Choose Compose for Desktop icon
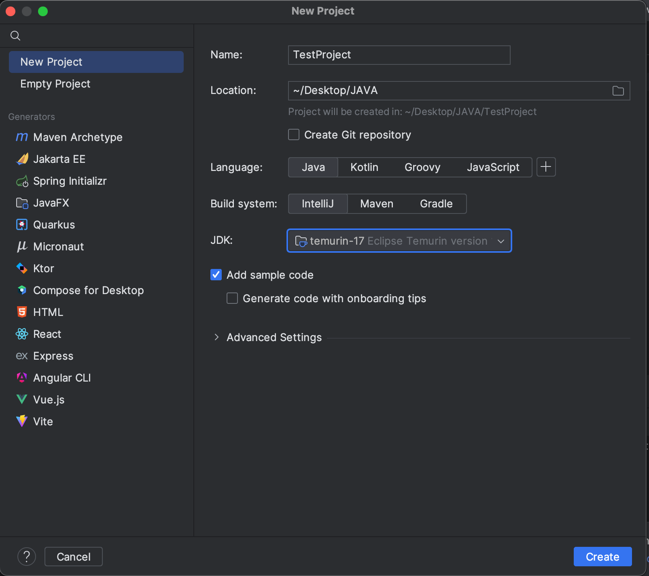Screen dimensions: 649x576 (22, 290)
